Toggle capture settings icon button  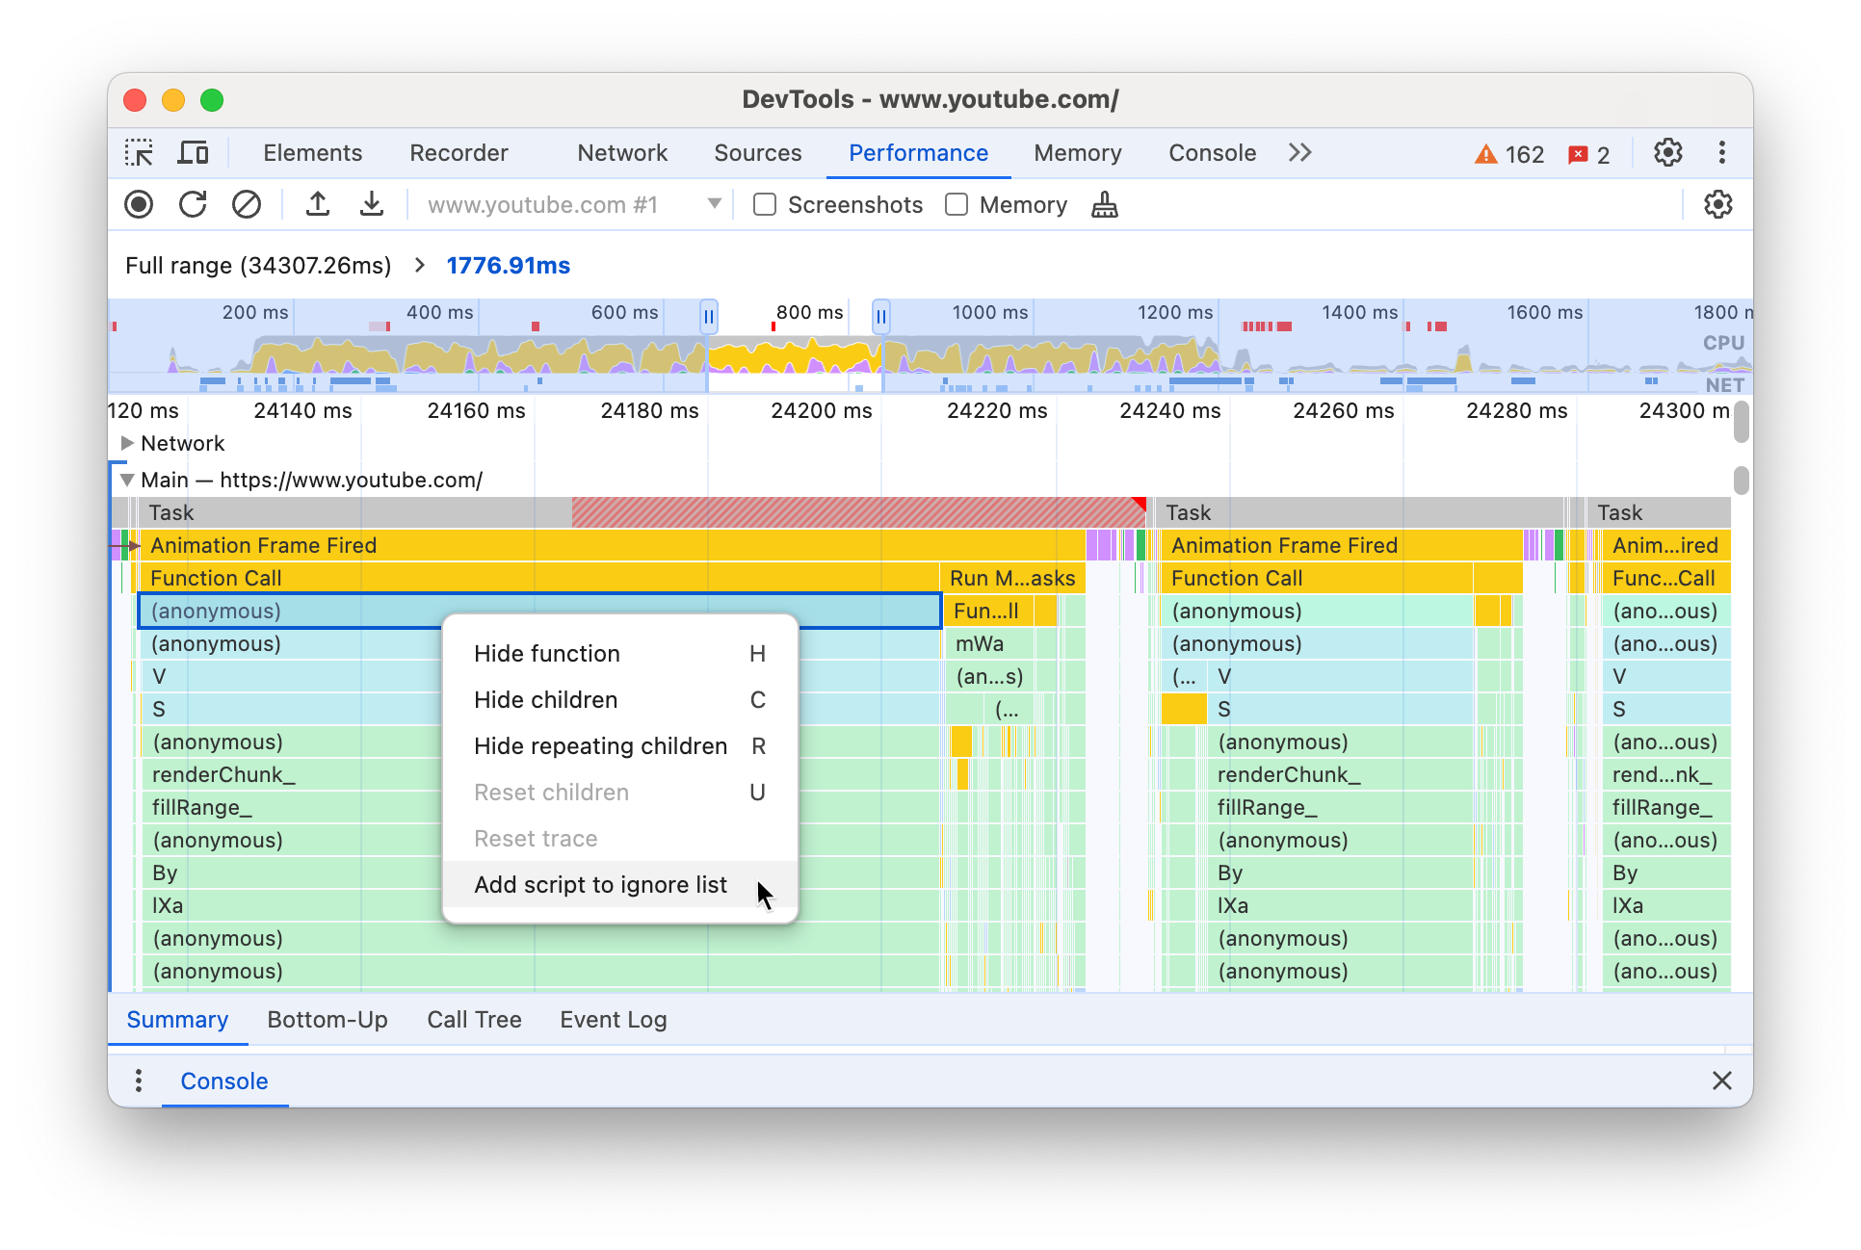point(1717,205)
